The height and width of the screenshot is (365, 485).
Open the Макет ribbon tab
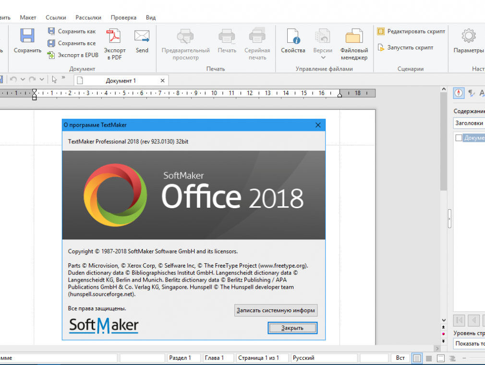click(x=28, y=18)
